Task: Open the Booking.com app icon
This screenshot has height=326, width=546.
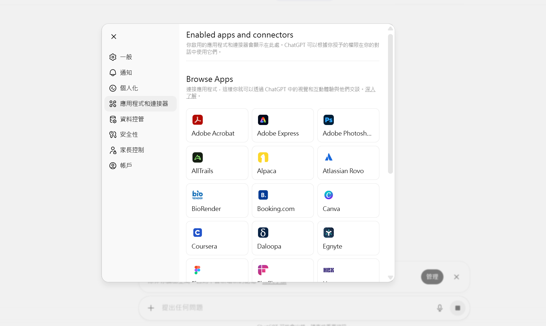Action: pyautogui.click(x=263, y=195)
